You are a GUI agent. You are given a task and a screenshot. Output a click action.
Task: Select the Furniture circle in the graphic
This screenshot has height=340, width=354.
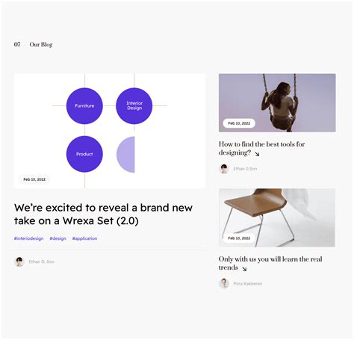click(x=84, y=106)
